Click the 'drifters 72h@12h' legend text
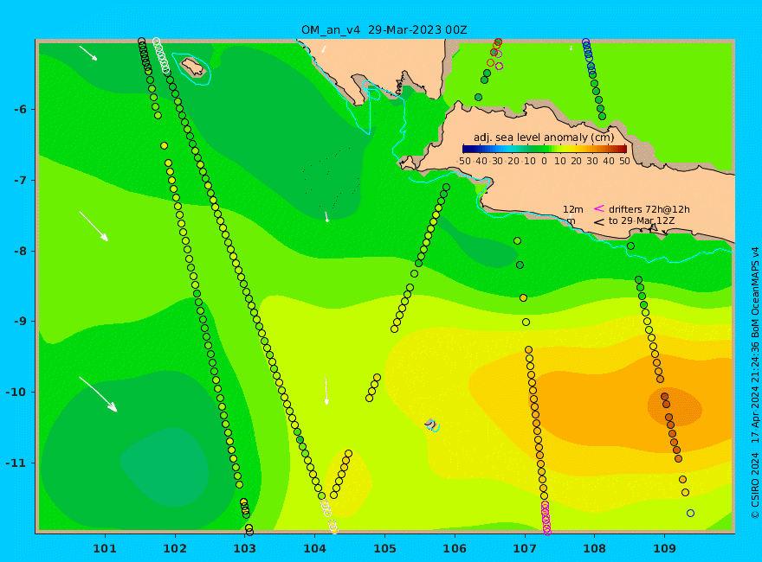 point(649,209)
